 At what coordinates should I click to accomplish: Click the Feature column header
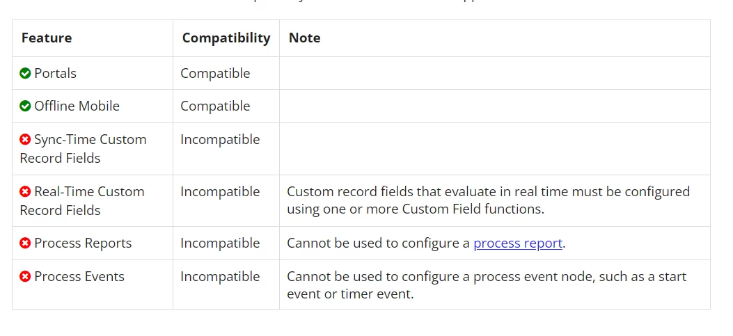click(46, 38)
